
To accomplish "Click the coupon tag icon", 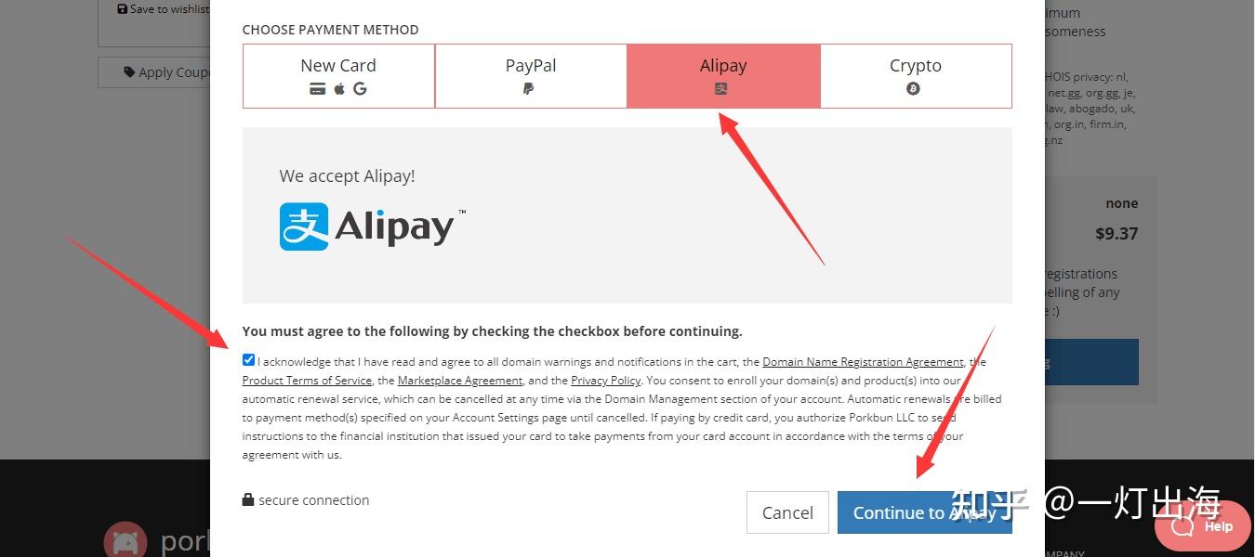I will (129, 72).
